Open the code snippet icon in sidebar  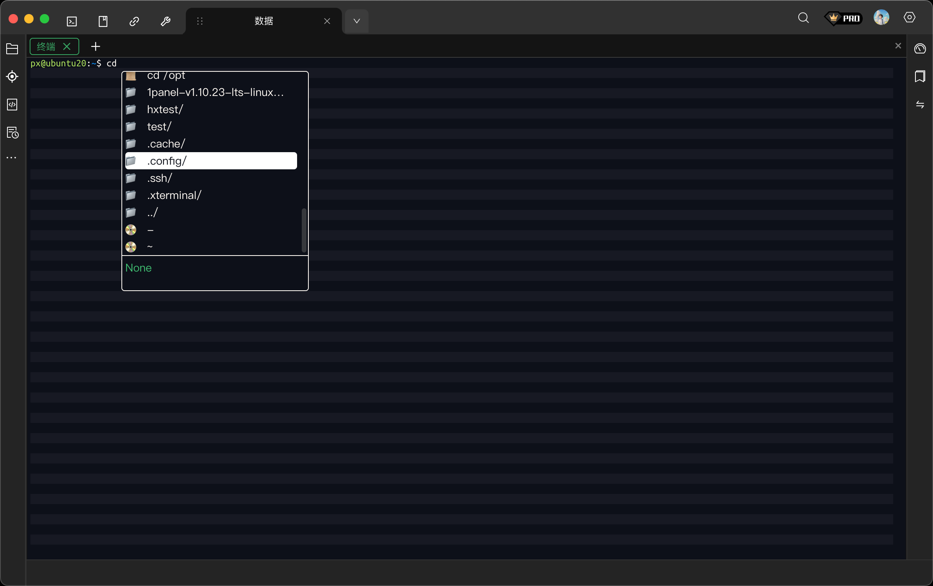click(12, 105)
